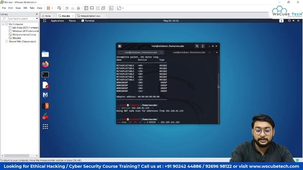Select Windows XP Professional in library
Image resolution: width=303 pixels, height=170 pixels.
24,31
